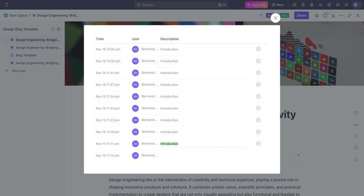Image resolution: width=364 pixels, height=196 pixels.
Task: Restore the Nov 15 11:22 pm version
Action: 258,120
